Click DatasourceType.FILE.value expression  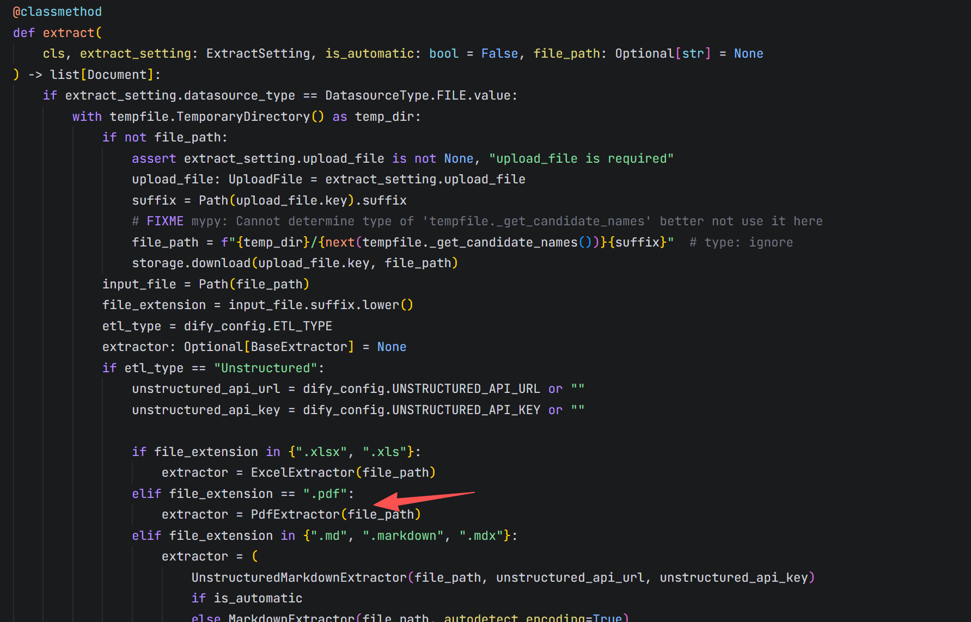coord(418,95)
